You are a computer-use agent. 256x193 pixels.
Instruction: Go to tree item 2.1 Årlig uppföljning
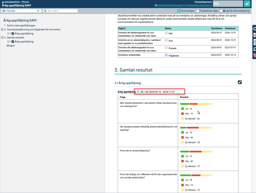click(20, 34)
